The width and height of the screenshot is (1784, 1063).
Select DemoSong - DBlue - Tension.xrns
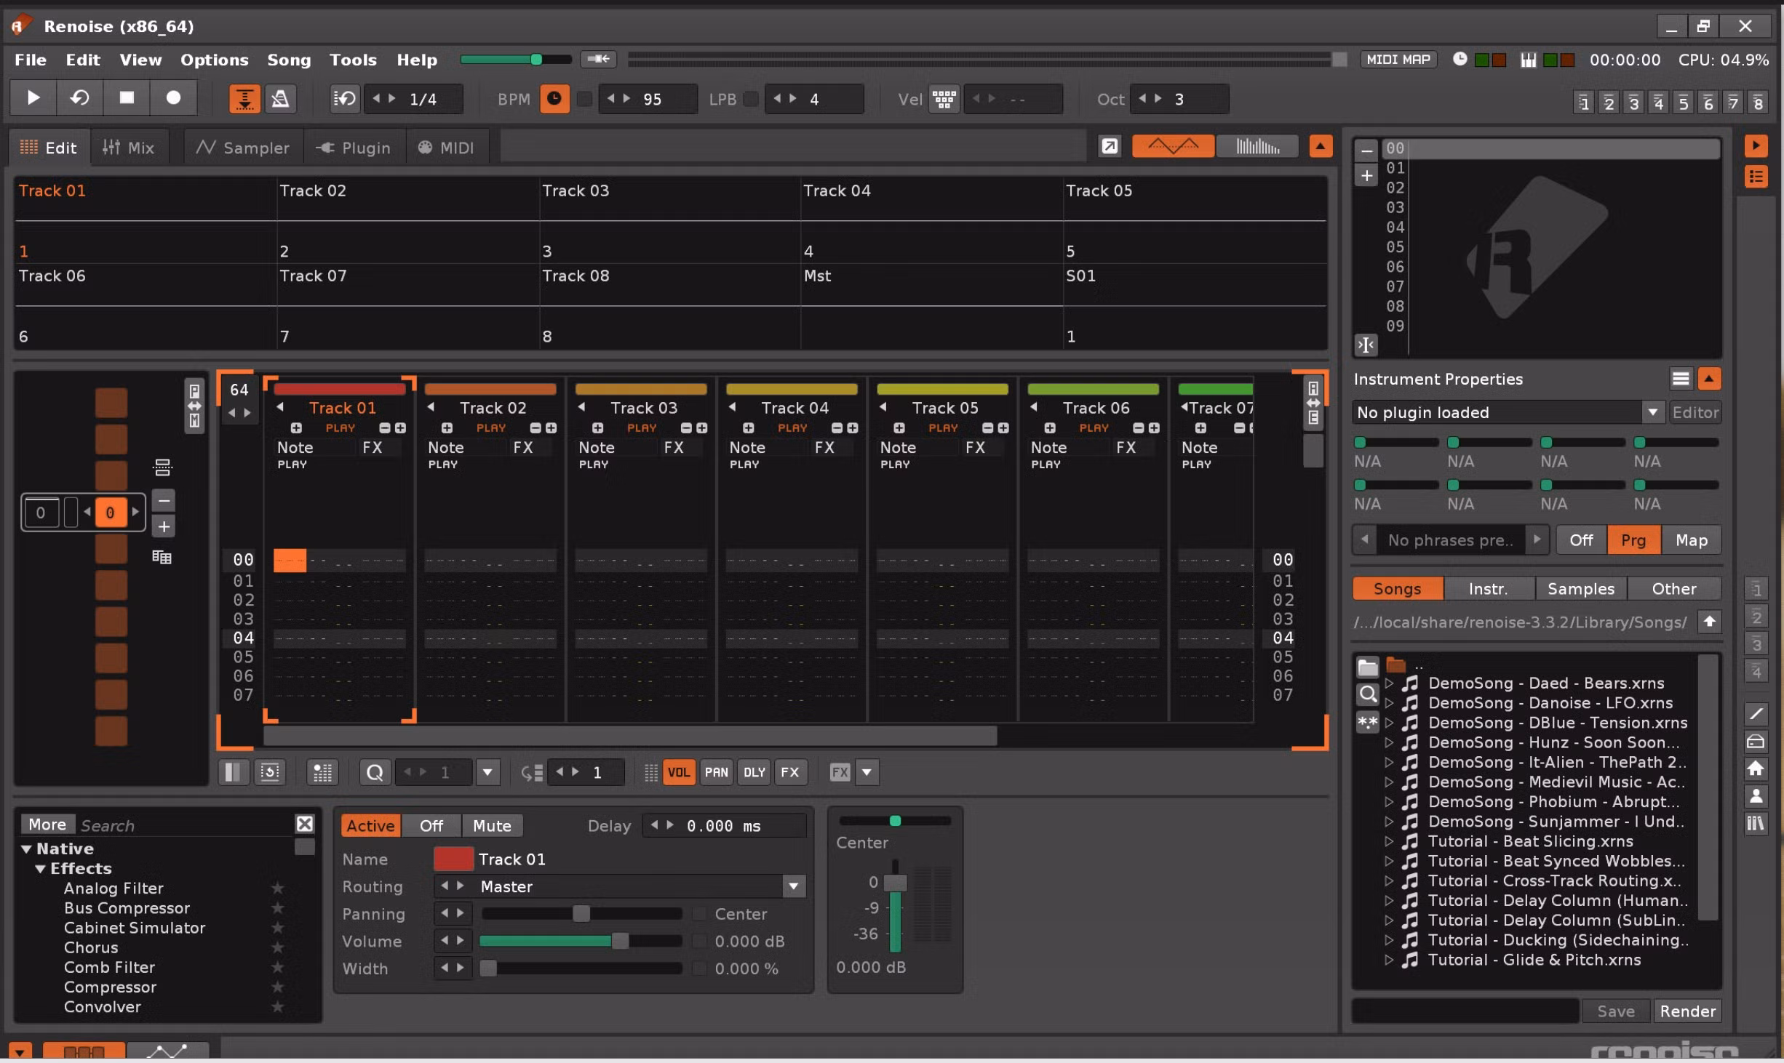(1557, 723)
